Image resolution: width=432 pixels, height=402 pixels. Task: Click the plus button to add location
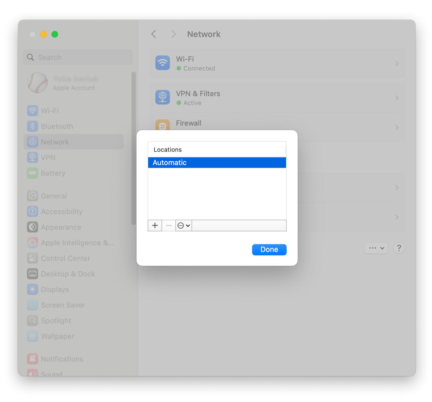click(x=155, y=226)
